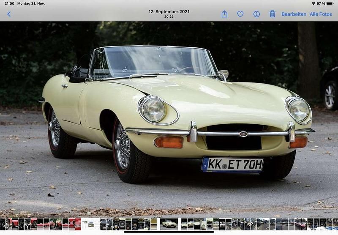Tap the 12. September 2021 date title
338x235 pixels.
tap(169, 12)
